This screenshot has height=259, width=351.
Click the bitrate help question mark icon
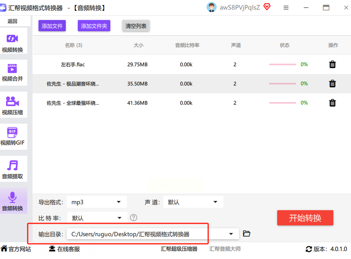click(134, 218)
